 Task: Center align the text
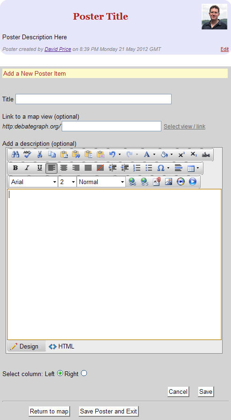[x=64, y=168]
